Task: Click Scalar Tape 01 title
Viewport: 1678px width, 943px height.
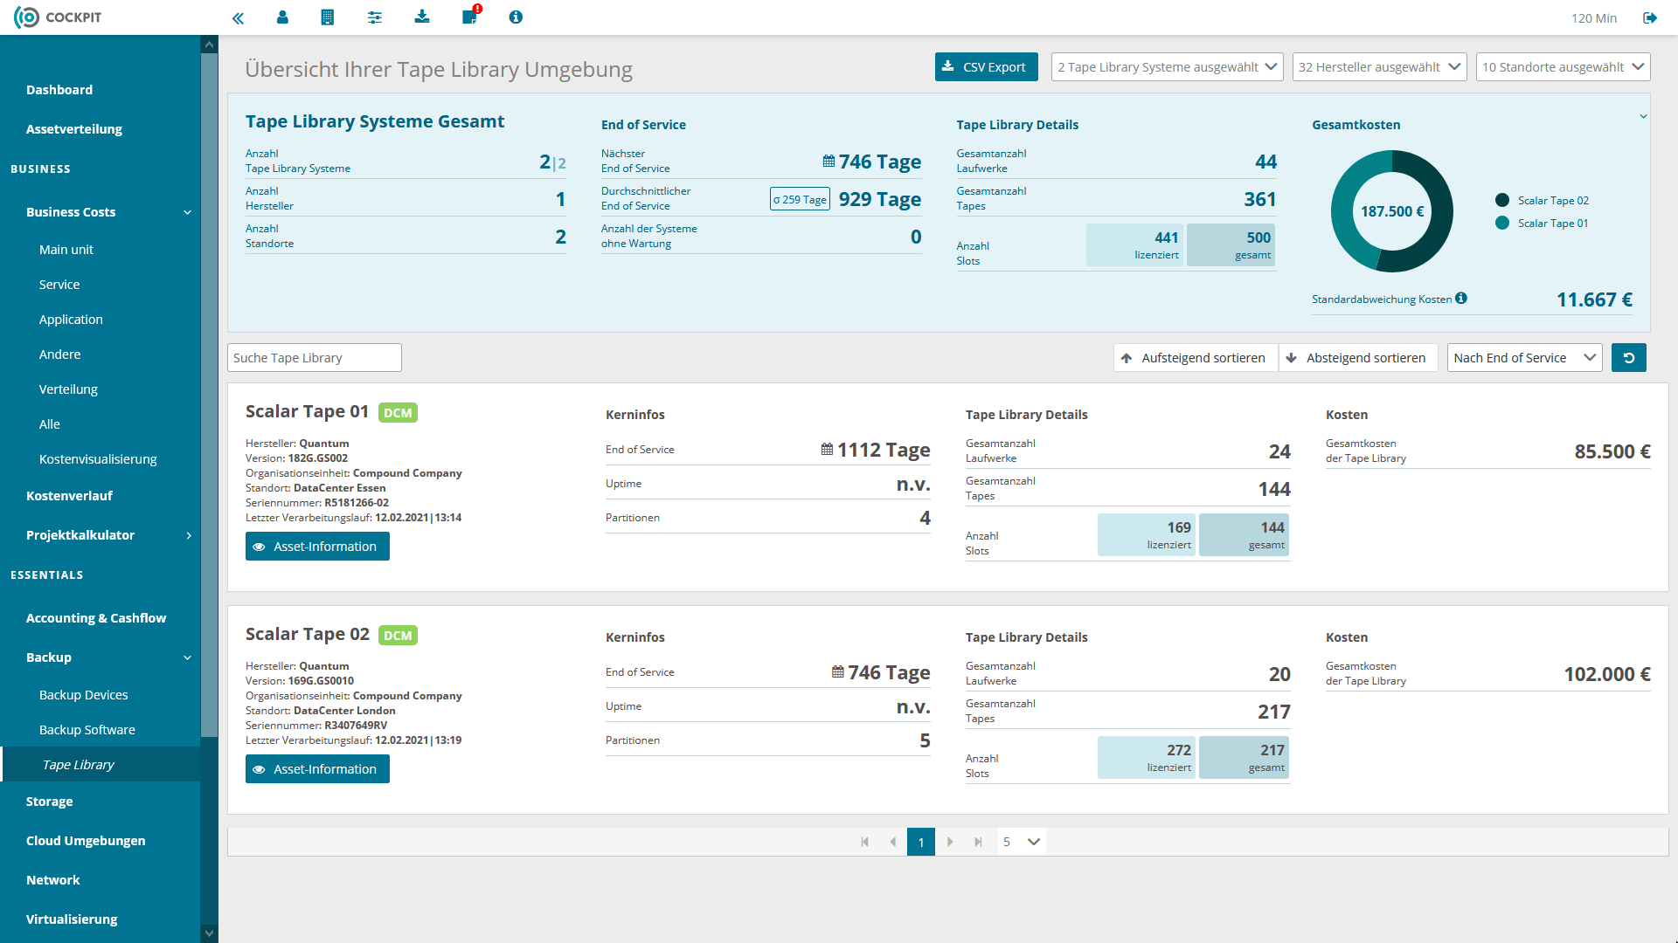Action: tap(307, 411)
